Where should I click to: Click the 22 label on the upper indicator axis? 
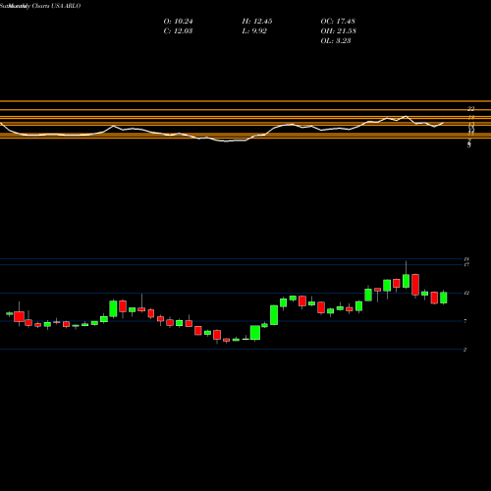coord(471,109)
